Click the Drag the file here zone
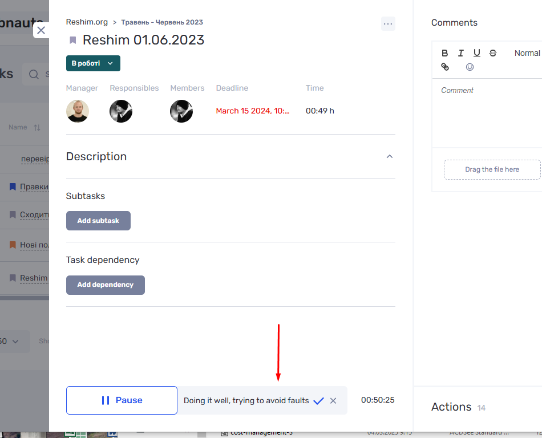 click(492, 169)
